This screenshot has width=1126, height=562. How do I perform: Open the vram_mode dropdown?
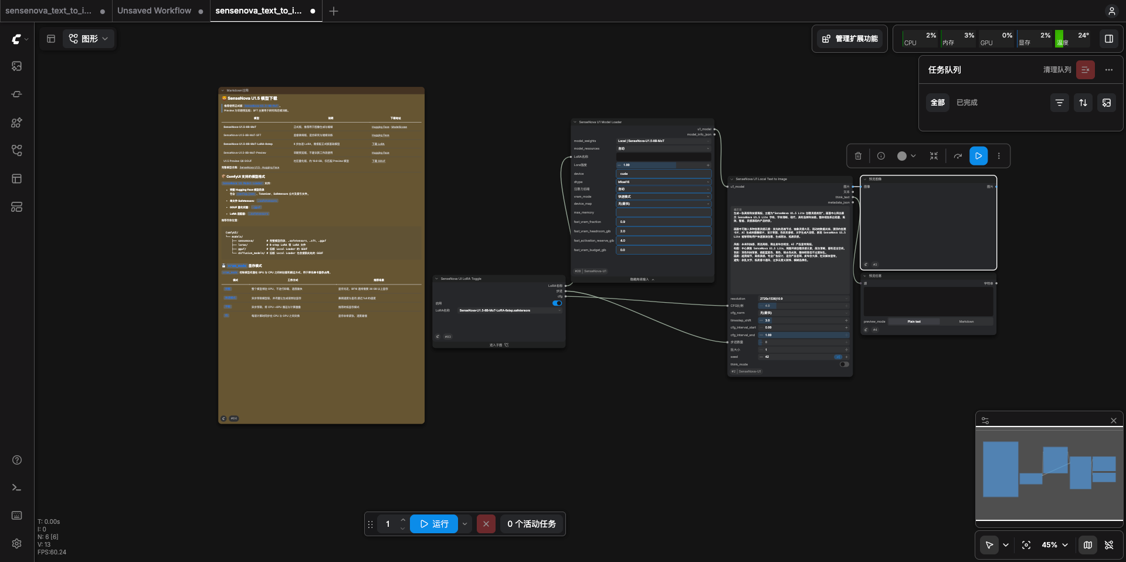pyautogui.click(x=664, y=197)
